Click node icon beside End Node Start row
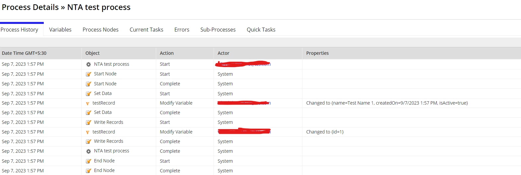521x175 pixels. click(x=89, y=161)
